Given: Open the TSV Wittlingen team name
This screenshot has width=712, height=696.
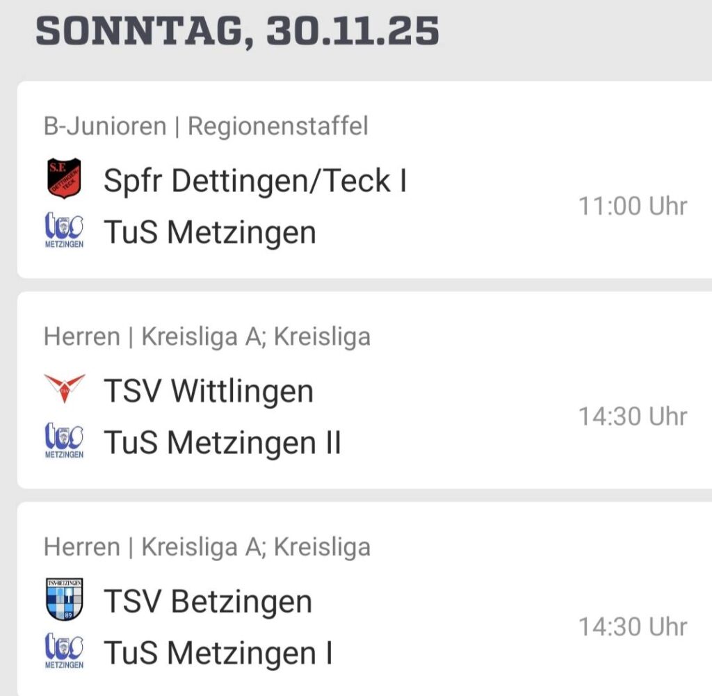Looking at the screenshot, I should pyautogui.click(x=208, y=391).
